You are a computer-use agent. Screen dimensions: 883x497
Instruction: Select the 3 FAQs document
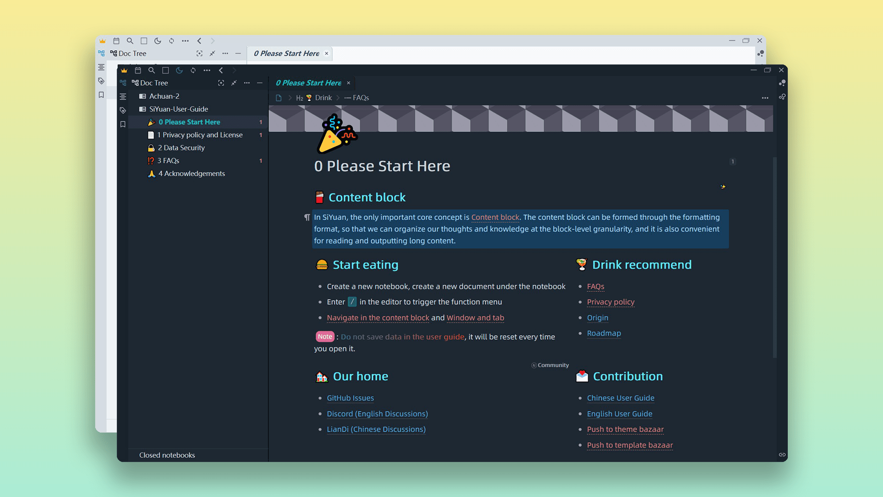(168, 161)
